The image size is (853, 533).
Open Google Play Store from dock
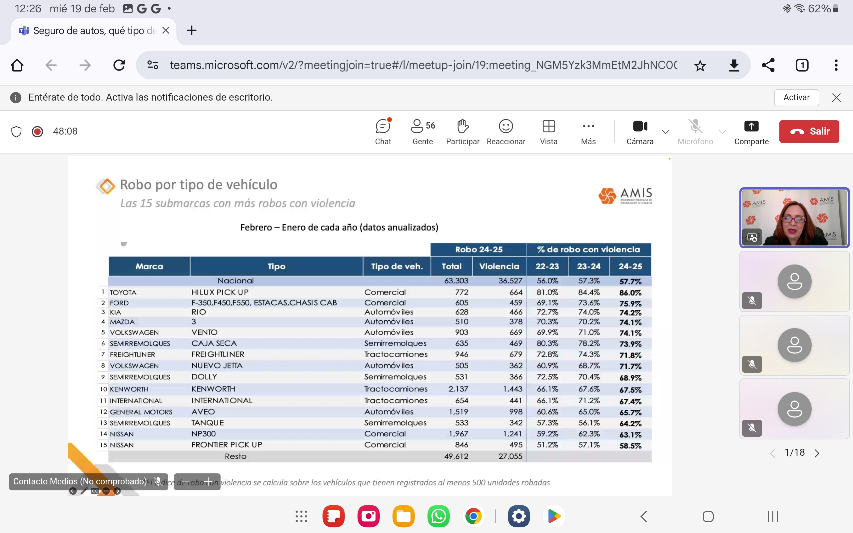tap(554, 516)
